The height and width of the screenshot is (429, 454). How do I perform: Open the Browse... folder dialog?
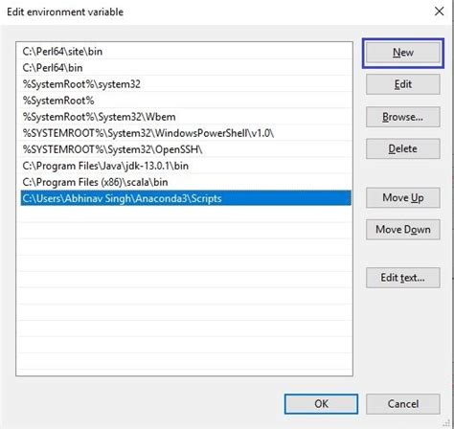click(x=403, y=117)
